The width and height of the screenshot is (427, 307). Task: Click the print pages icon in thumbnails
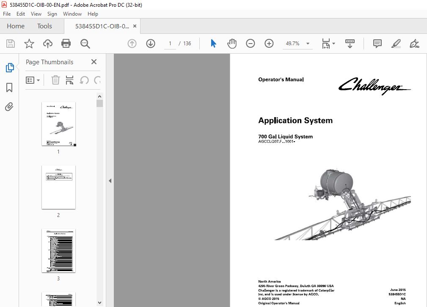70,80
